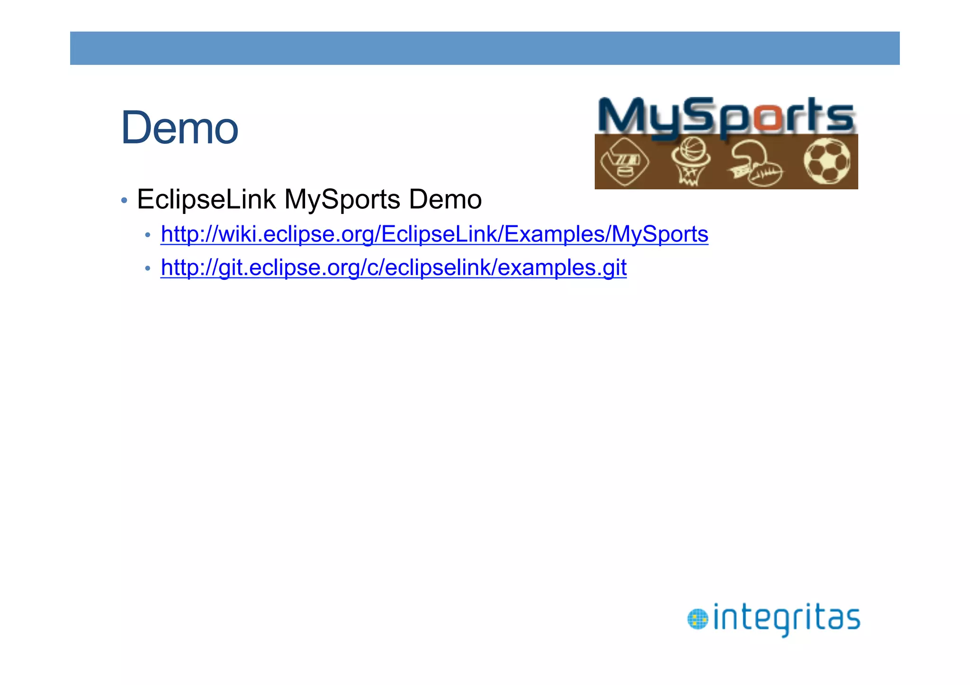This screenshot has height=685, width=970.
Task: Select the "EclipseLink MySports Demo" bullet text
Action: [x=309, y=199]
